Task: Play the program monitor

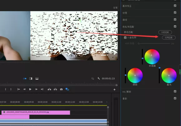Action: 30,89
